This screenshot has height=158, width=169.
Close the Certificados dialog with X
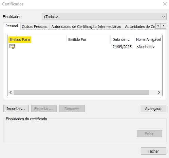(165, 4)
